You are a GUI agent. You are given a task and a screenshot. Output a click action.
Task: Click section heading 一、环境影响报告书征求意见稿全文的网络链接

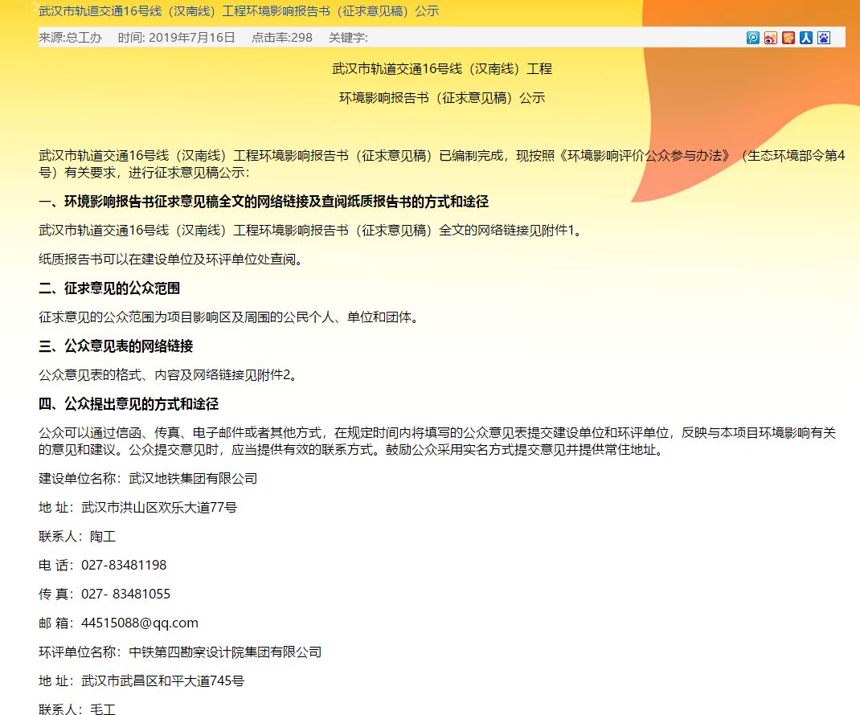[264, 201]
